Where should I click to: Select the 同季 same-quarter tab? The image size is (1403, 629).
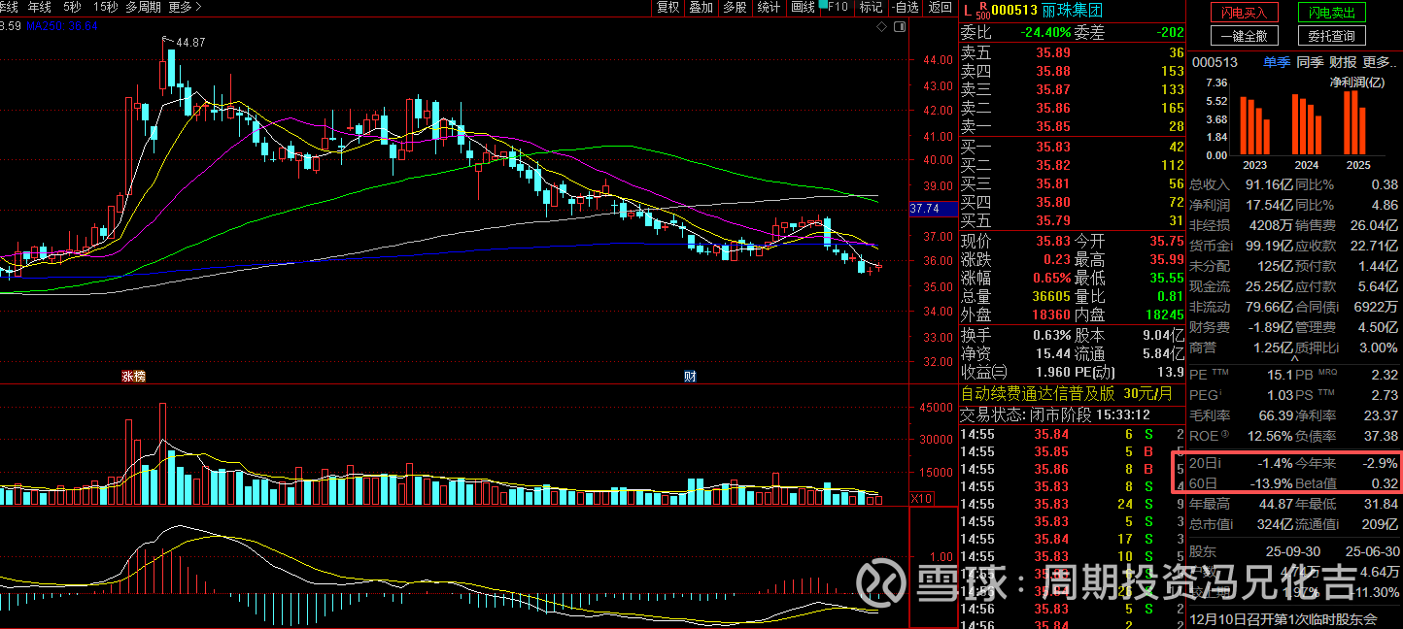tap(1310, 62)
